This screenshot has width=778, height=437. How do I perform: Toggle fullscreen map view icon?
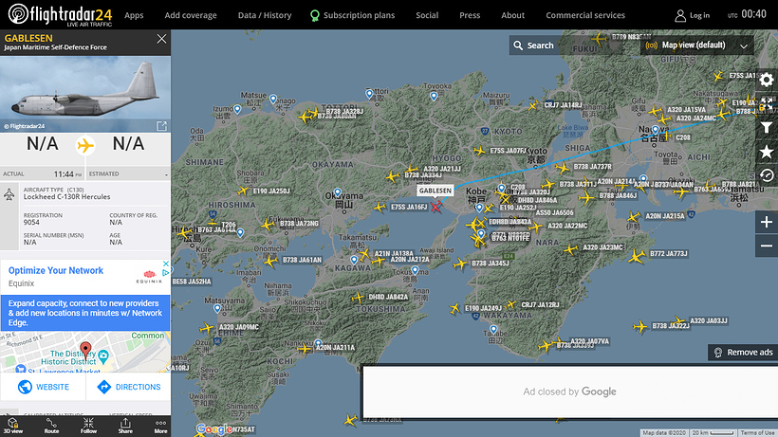click(x=767, y=103)
